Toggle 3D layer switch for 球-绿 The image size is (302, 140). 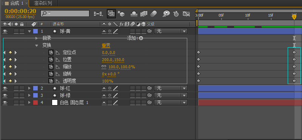(x=144, y=95)
